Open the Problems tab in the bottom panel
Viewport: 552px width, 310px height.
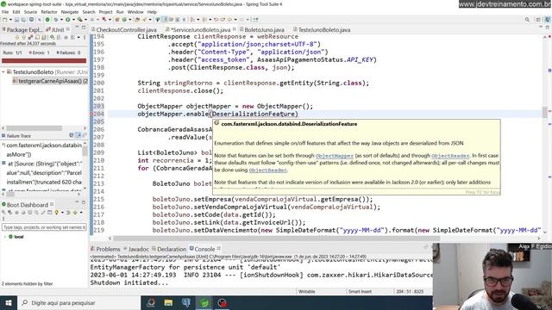(x=105, y=249)
